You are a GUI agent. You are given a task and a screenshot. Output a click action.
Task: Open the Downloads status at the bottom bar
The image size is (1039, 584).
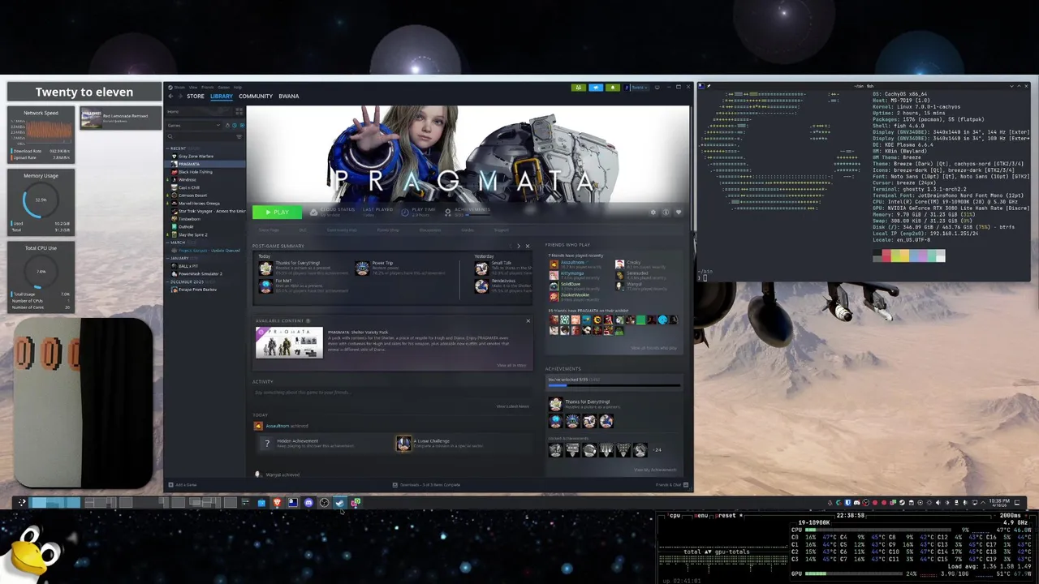[427, 485]
